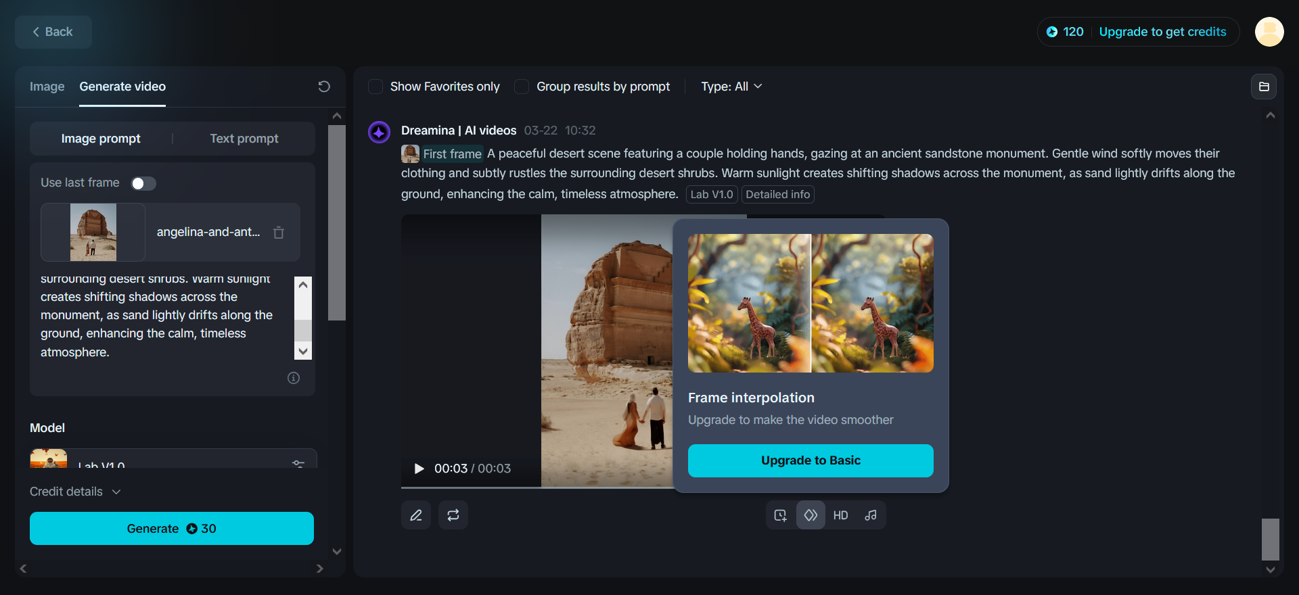The width and height of the screenshot is (1299, 595).
Task: Toggle the Use last frame switch
Action: coord(143,183)
